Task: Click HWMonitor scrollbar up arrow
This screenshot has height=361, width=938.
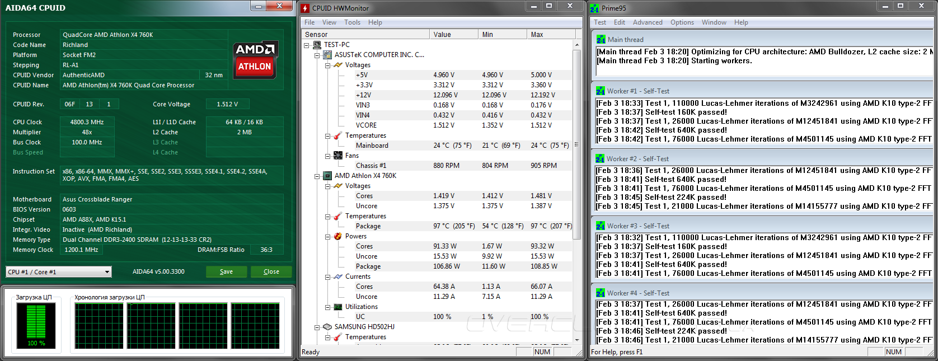Action: 576,44
